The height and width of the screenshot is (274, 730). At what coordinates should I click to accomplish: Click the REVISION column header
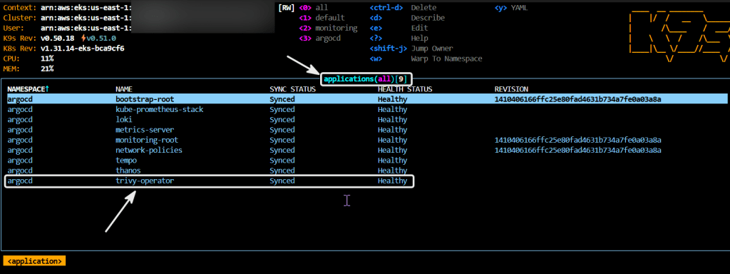click(x=511, y=89)
